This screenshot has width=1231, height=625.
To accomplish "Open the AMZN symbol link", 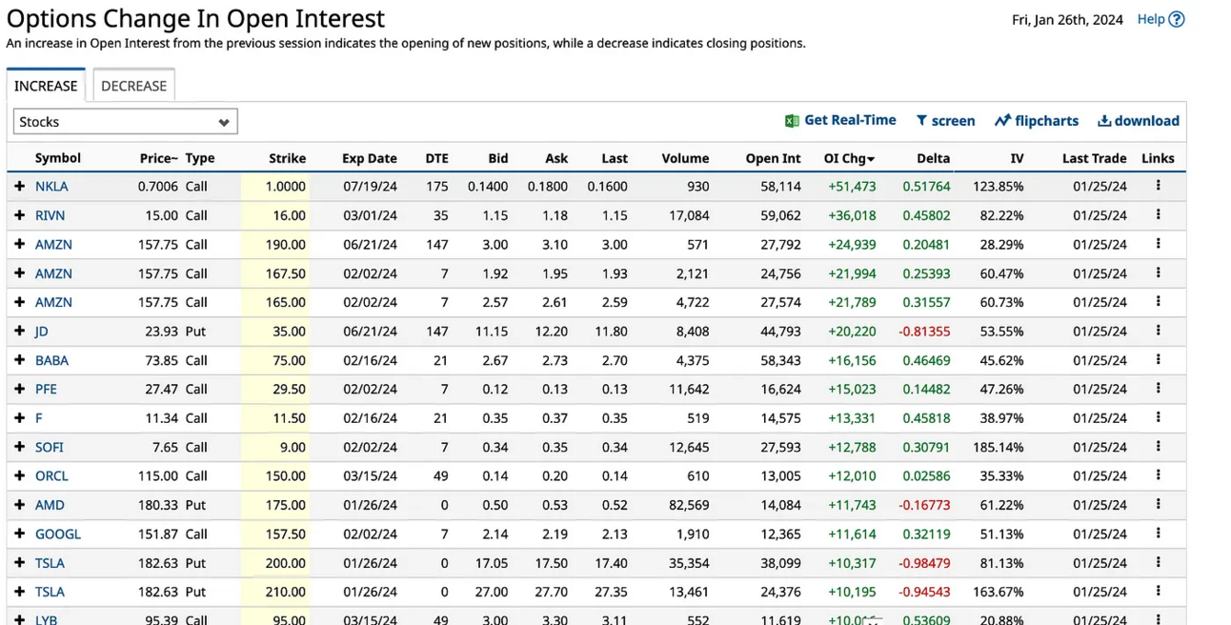I will click(x=54, y=244).
